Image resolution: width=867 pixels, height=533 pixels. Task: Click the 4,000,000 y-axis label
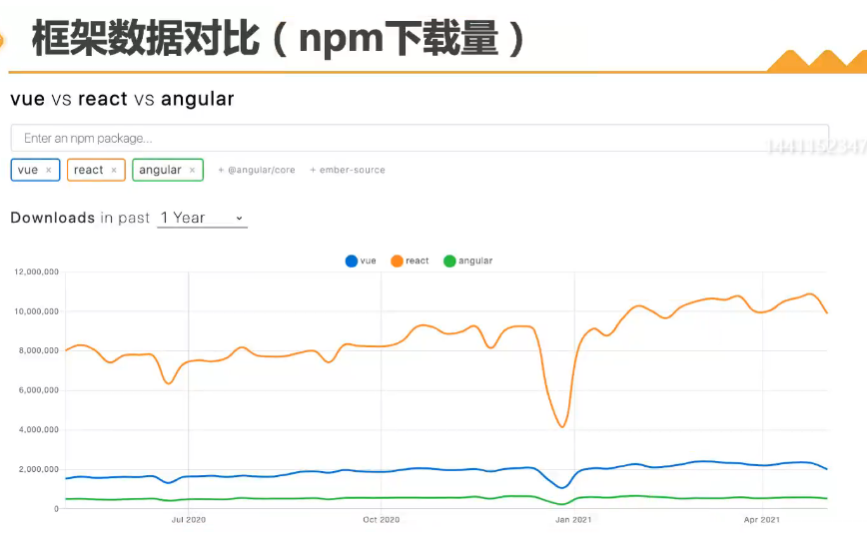39,430
